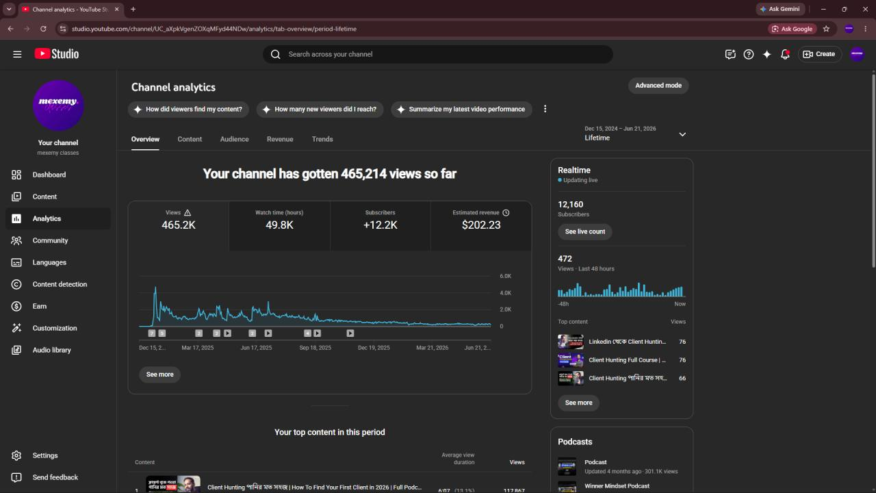The height and width of the screenshot is (493, 876).
Task: Click the browser reload icon
Action: (43, 29)
